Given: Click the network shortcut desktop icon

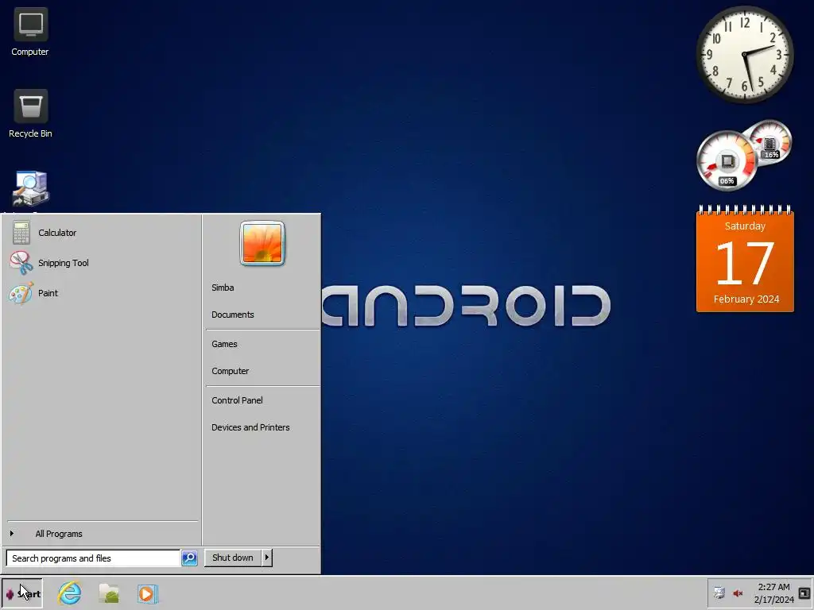Looking at the screenshot, I should pos(30,189).
